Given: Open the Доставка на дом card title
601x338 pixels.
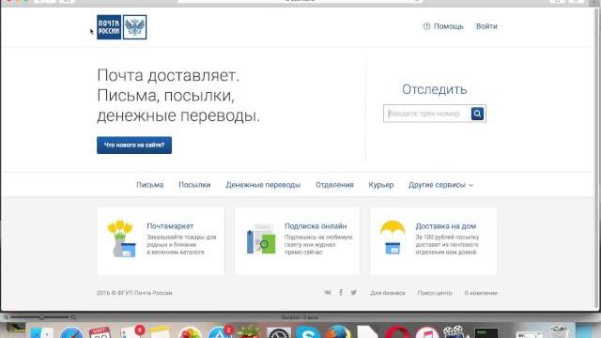Looking at the screenshot, I should (x=446, y=226).
